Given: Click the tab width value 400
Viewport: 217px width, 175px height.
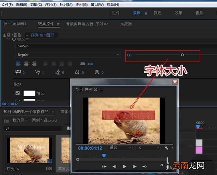Looking at the screenshot, I should point(90,64).
